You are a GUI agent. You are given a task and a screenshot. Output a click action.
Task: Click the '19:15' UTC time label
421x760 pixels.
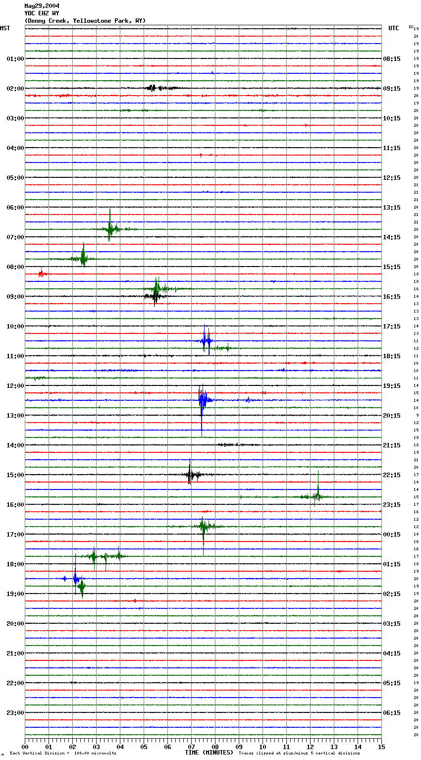point(392,386)
